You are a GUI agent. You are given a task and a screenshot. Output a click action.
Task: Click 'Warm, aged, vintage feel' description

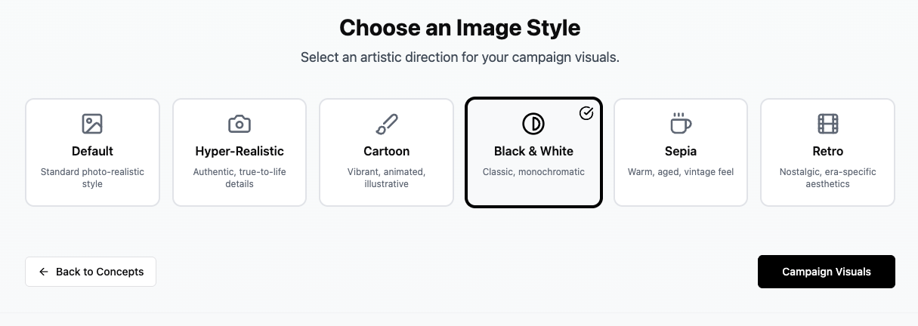tap(681, 172)
